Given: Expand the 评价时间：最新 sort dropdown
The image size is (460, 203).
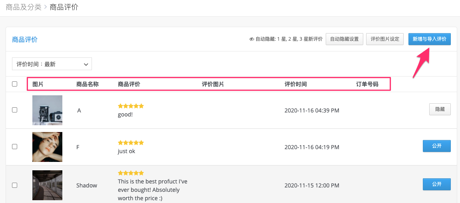Looking at the screenshot, I should point(52,64).
